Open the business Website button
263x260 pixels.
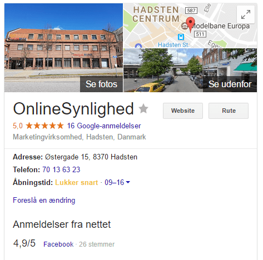(183, 111)
